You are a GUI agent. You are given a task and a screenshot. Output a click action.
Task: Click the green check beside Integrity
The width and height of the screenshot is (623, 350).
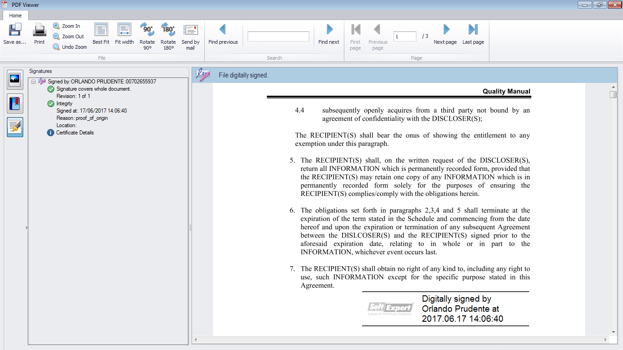click(x=51, y=103)
